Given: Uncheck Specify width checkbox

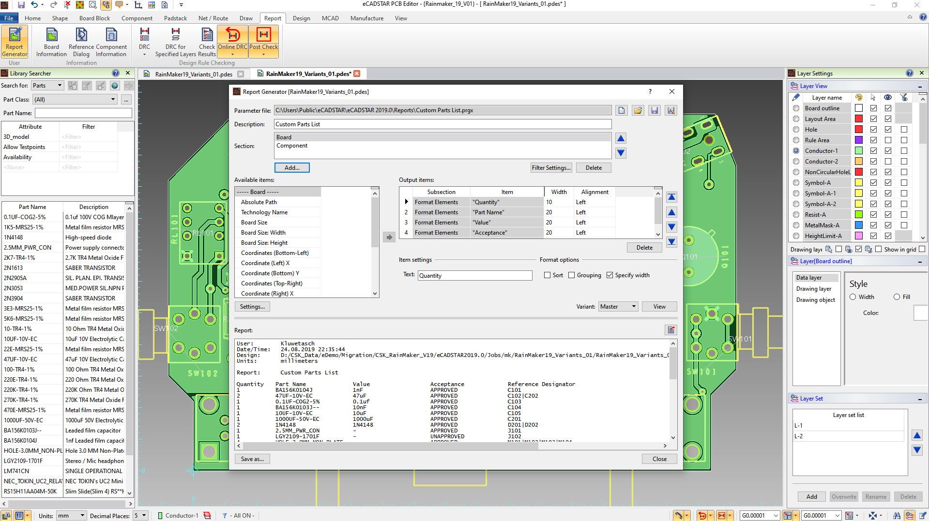Looking at the screenshot, I should click(x=609, y=275).
